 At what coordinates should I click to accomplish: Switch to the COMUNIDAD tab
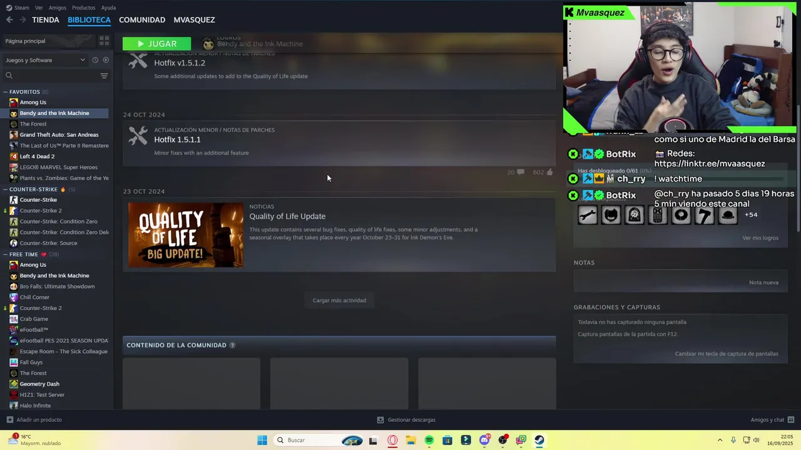coord(142,20)
